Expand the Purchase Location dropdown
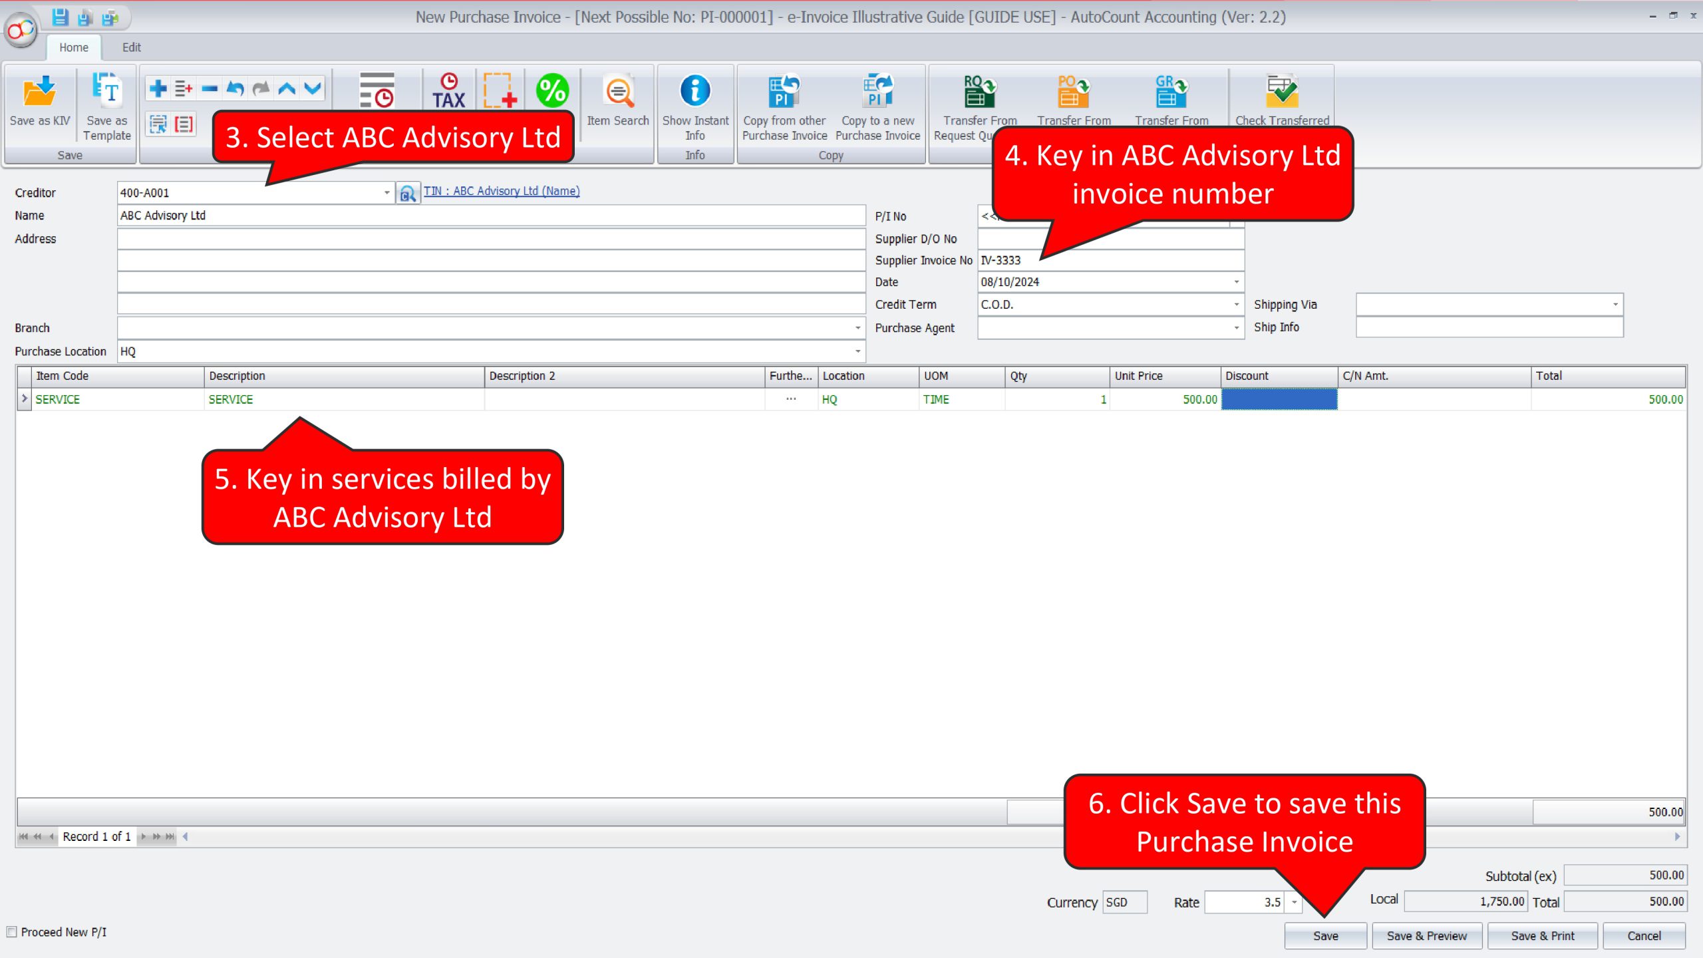This screenshot has width=1703, height=958. click(857, 351)
